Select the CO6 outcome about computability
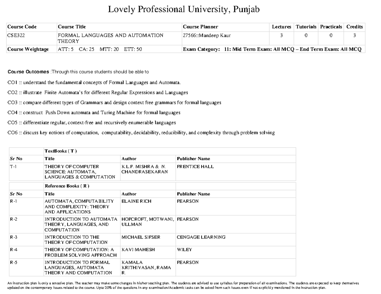Screen dimensions: 381x294 (x=141, y=133)
